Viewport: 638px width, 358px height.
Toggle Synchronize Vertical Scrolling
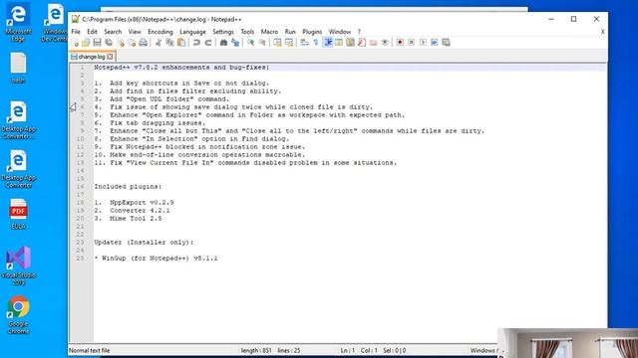pyautogui.click(x=277, y=42)
